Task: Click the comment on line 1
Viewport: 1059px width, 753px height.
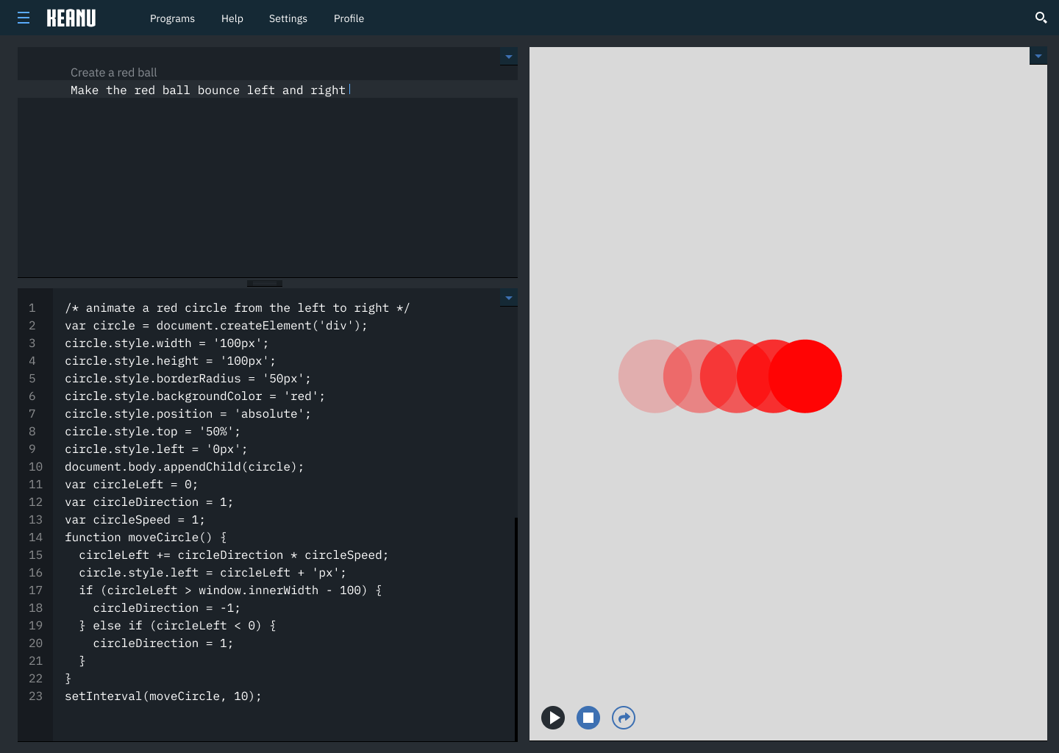Action: point(237,308)
